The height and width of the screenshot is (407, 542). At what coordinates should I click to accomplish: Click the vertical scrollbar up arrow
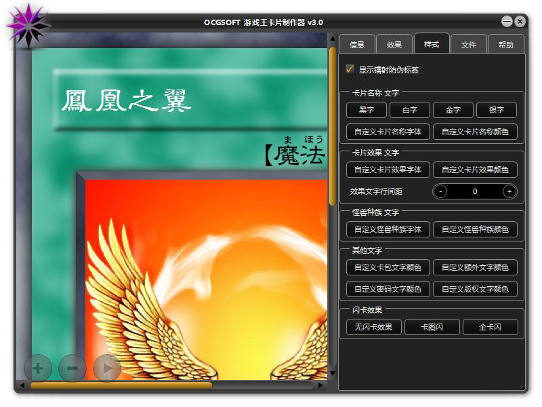(333, 39)
